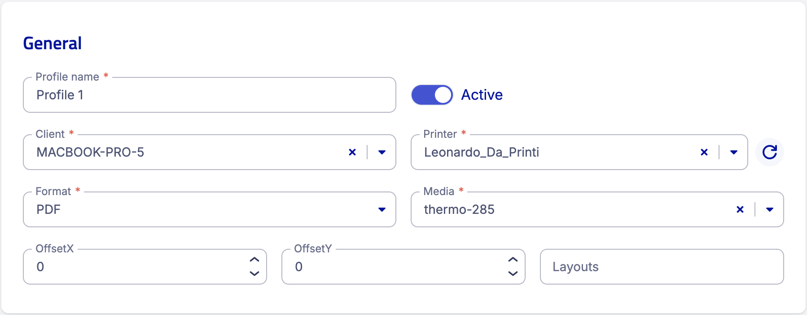Click the MACBOOK-PRO-5 client value

(90, 152)
